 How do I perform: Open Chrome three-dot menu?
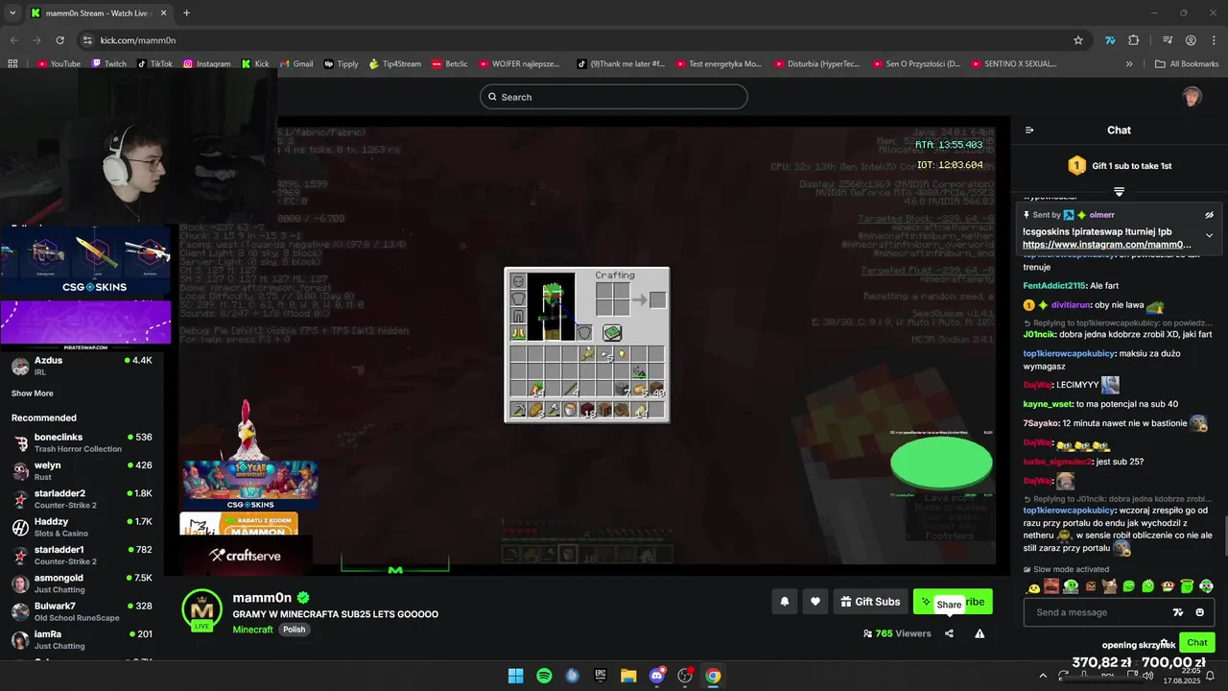tap(1214, 40)
